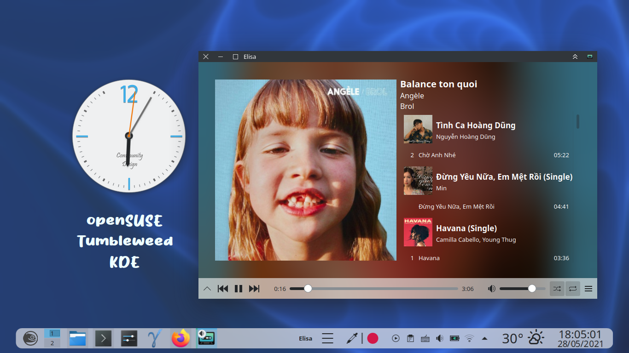Click the now-playing artist "Angèle"

(x=412, y=96)
